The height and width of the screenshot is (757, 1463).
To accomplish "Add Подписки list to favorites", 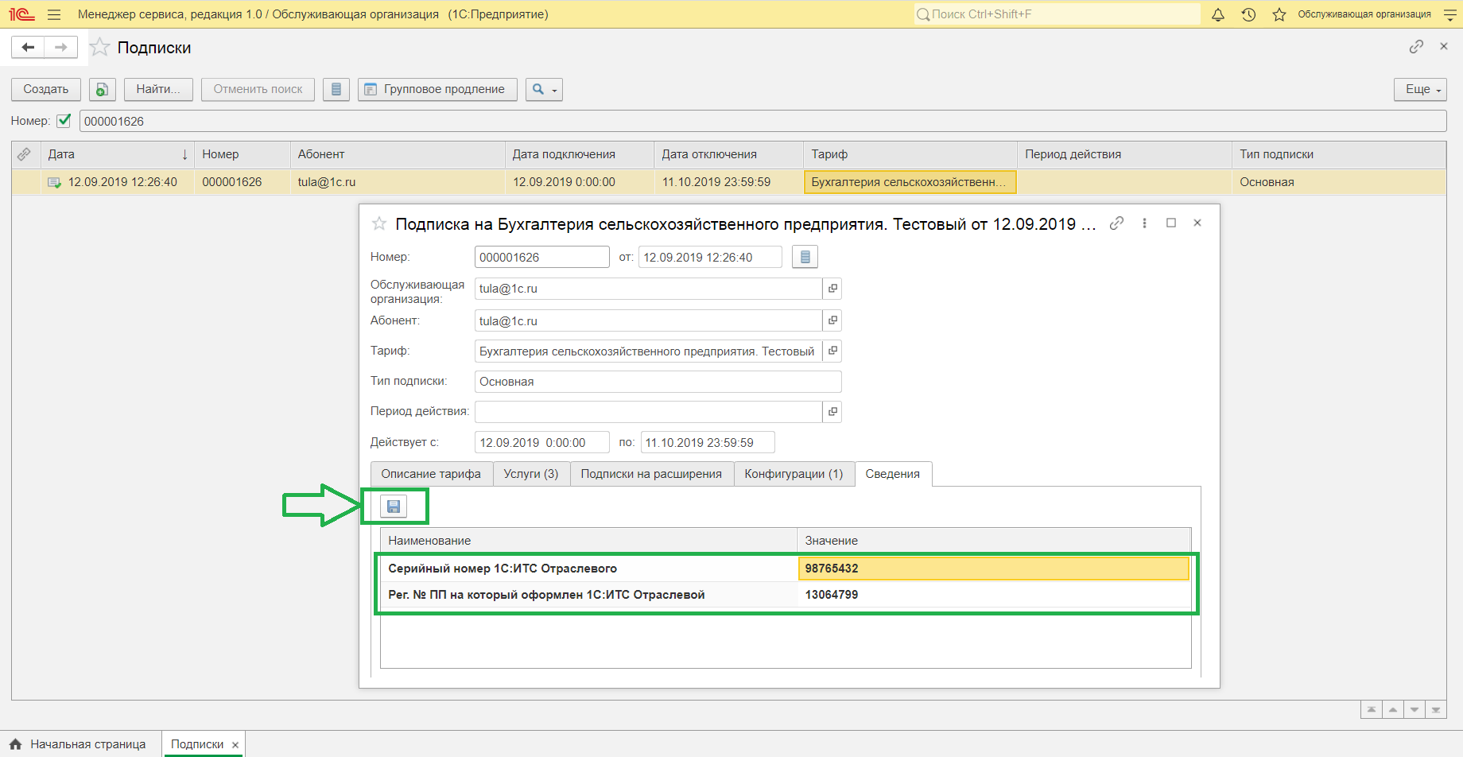I will (x=99, y=48).
